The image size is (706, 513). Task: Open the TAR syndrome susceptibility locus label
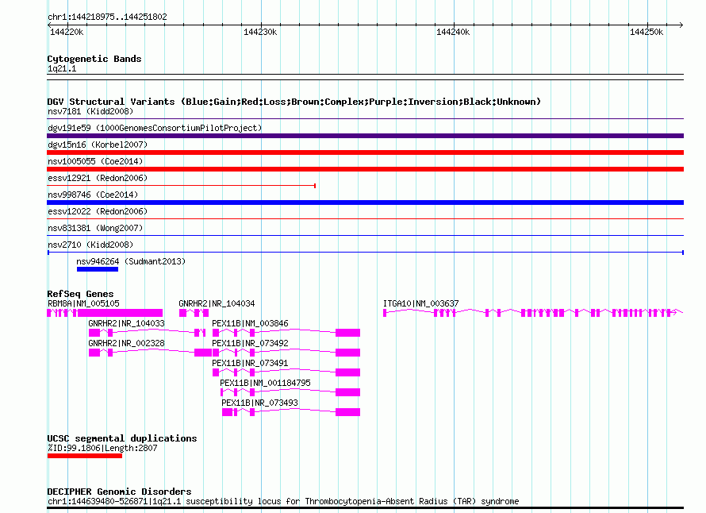(x=283, y=501)
